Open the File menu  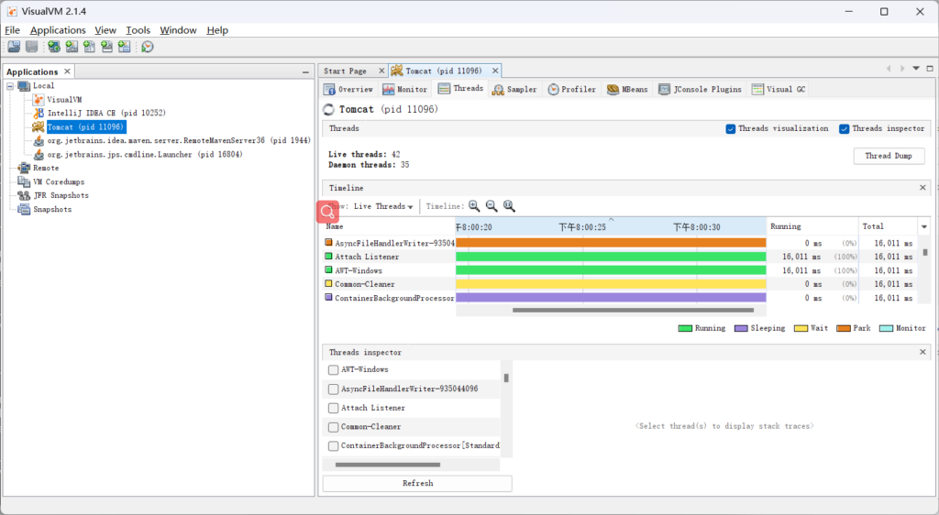coord(12,30)
